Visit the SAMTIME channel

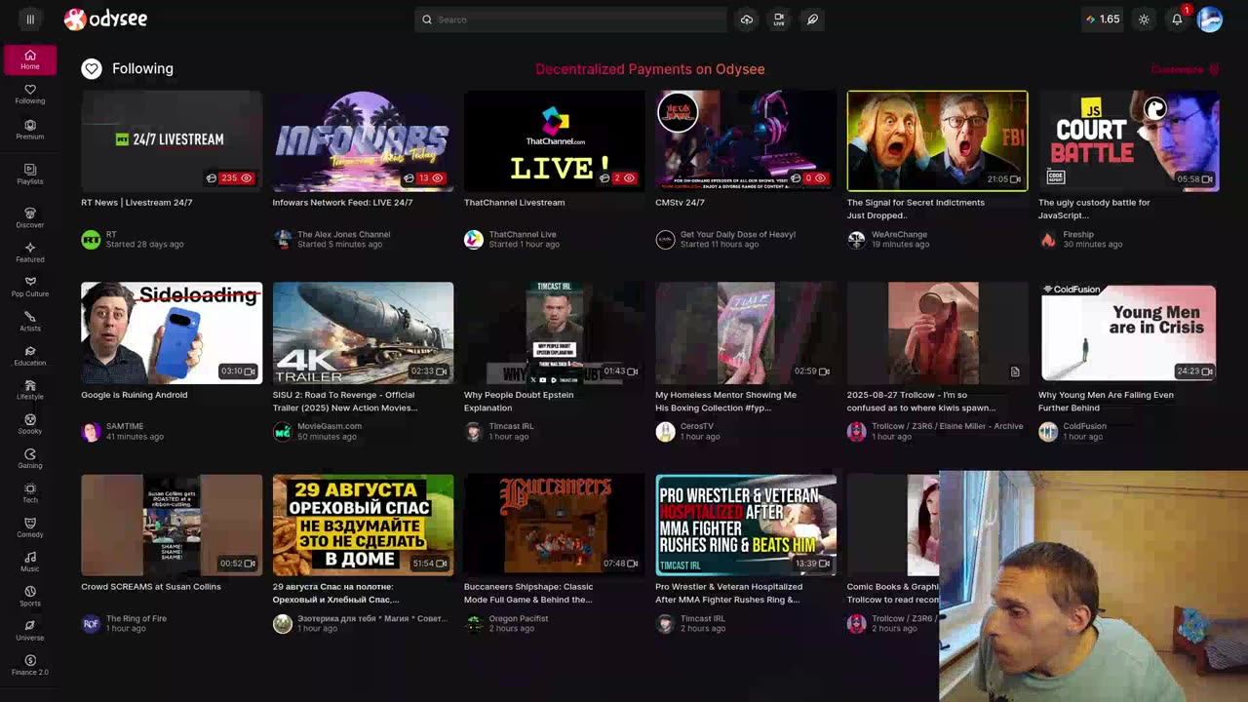[125, 426]
